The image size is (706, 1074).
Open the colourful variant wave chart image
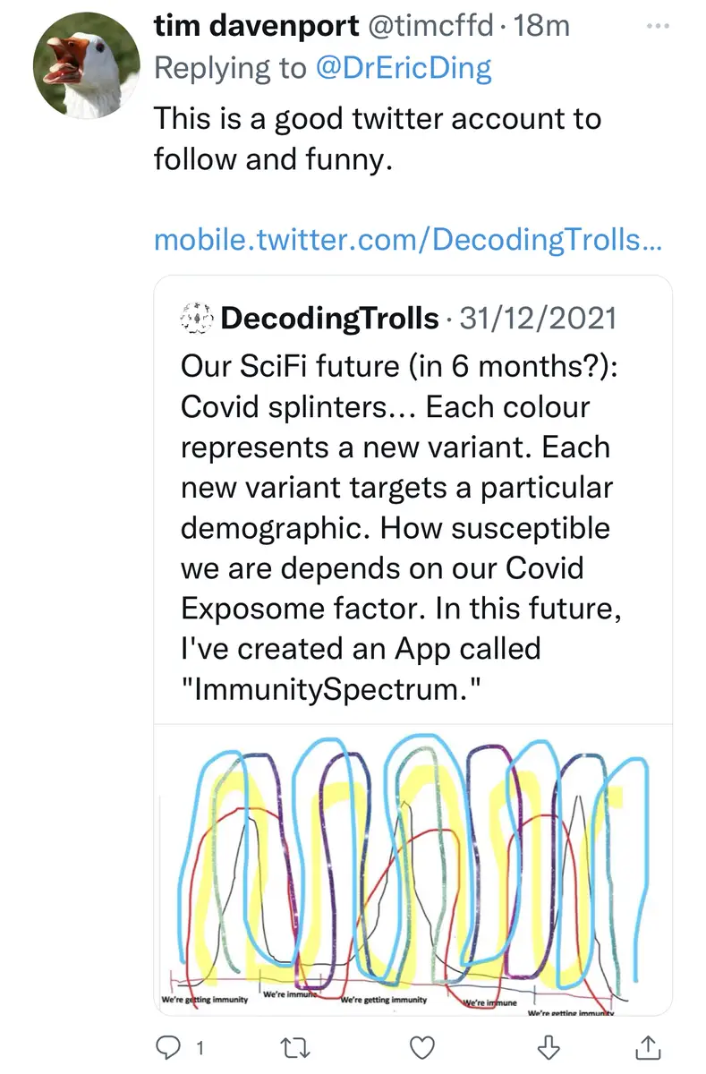click(413, 868)
